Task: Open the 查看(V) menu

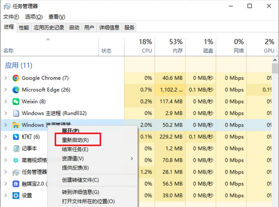Action: tap(57, 17)
